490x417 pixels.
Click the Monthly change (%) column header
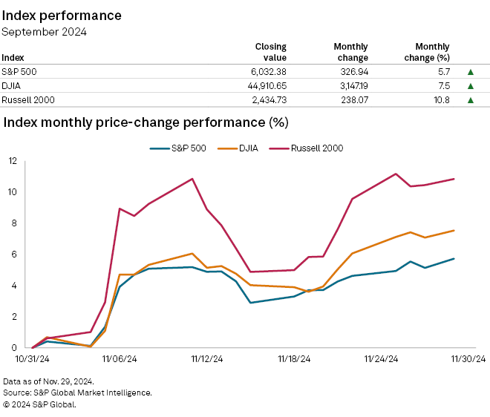(432, 52)
